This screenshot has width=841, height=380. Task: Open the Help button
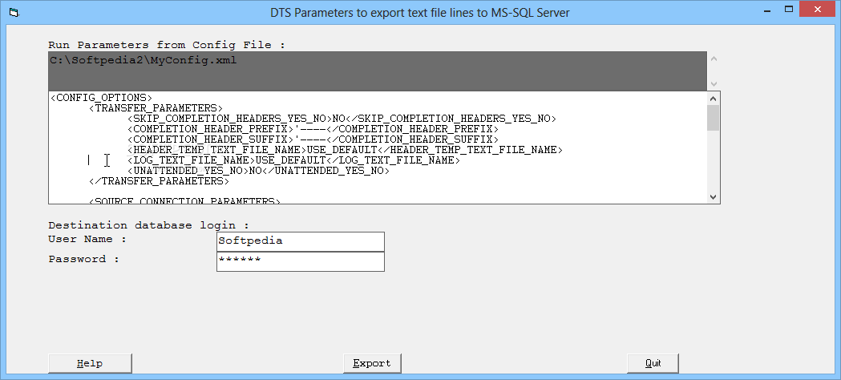pos(90,363)
